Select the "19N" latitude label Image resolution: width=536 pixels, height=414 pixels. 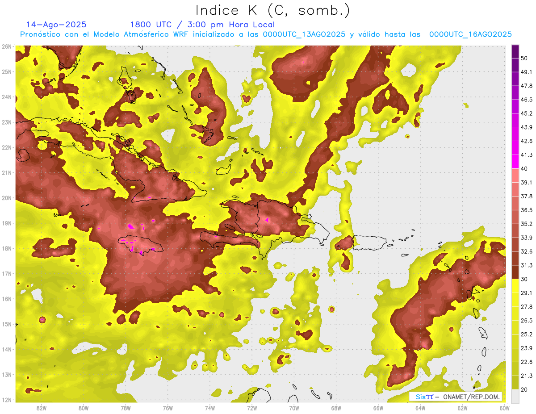[7, 223]
